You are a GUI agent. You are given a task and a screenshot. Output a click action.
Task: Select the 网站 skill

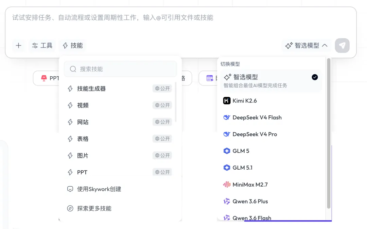point(120,122)
